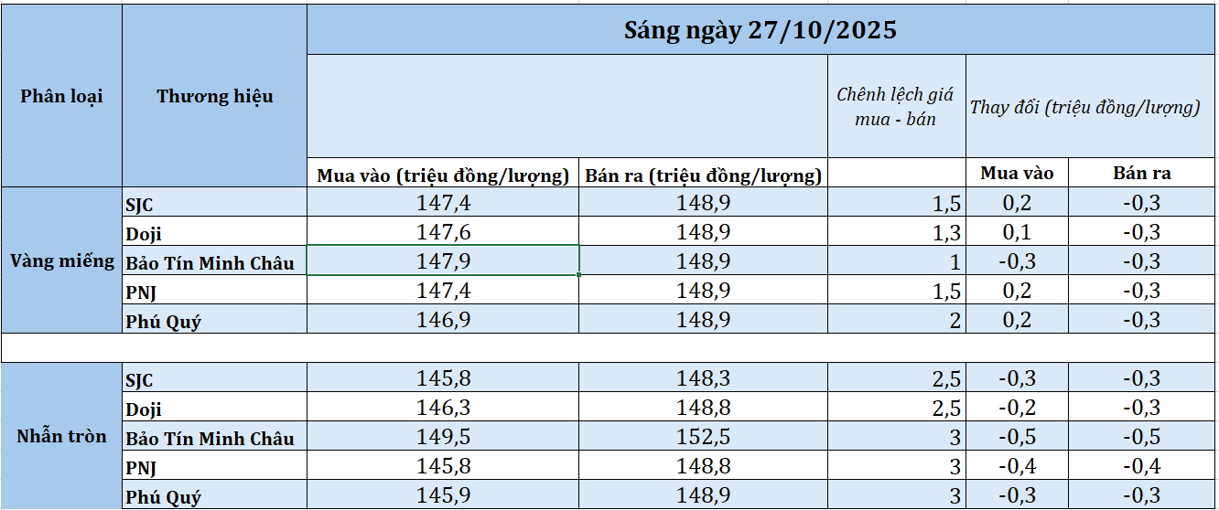Click the "Bán ra" sub-header under Thay đổi
The height and width of the screenshot is (510, 1219).
point(1141,174)
